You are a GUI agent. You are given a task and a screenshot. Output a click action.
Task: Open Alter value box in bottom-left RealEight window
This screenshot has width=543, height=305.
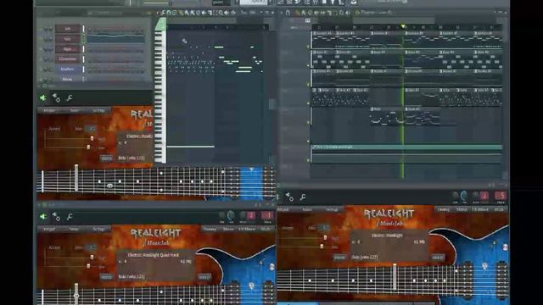click(91, 247)
